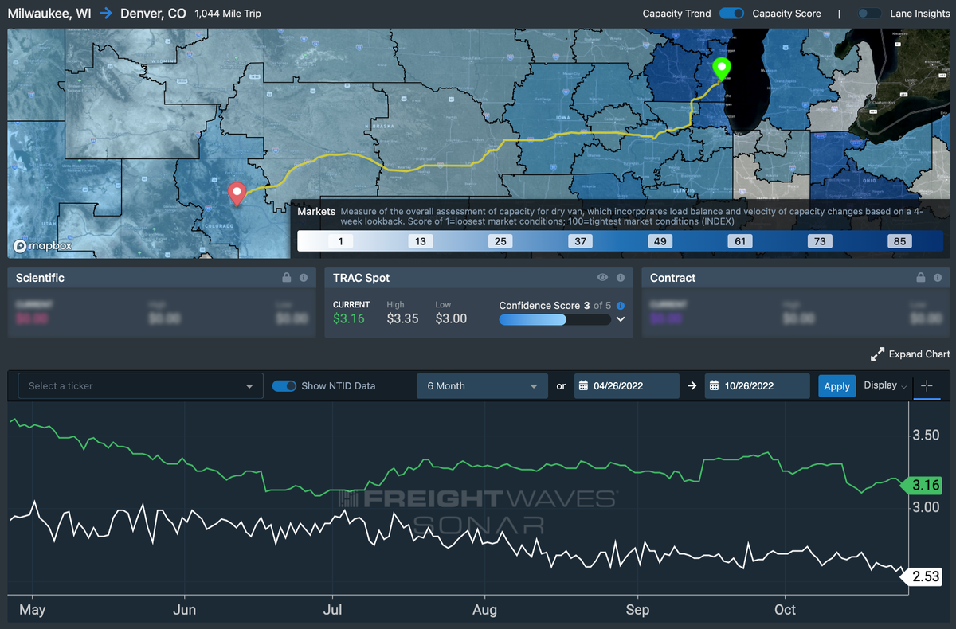Click the green origin pin at Milwaukee
This screenshot has width=956, height=629.
click(x=722, y=69)
